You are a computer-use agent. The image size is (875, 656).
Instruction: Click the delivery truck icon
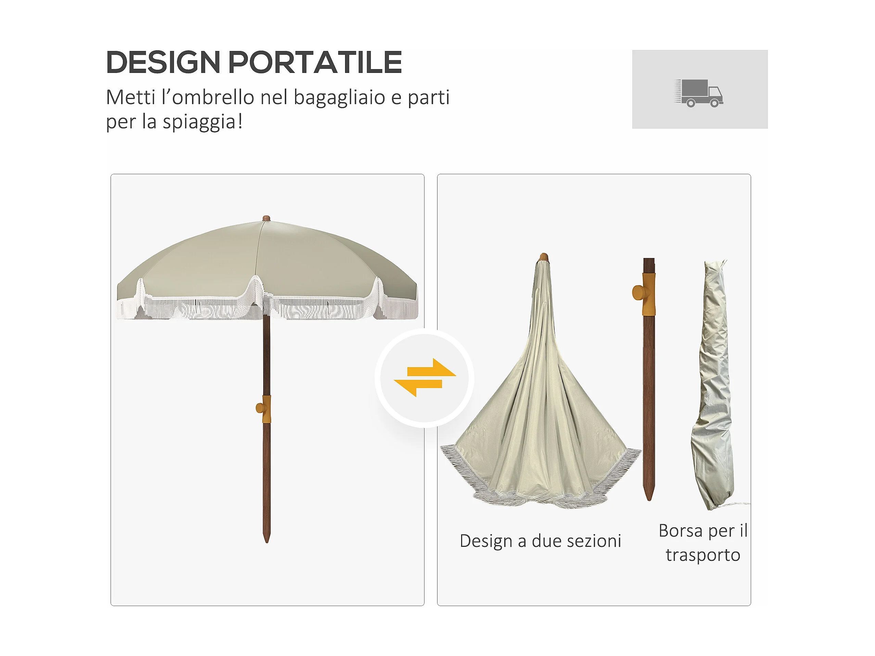(699, 93)
